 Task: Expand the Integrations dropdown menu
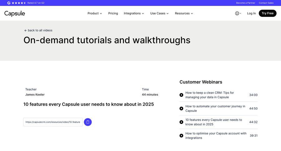pos(134,13)
